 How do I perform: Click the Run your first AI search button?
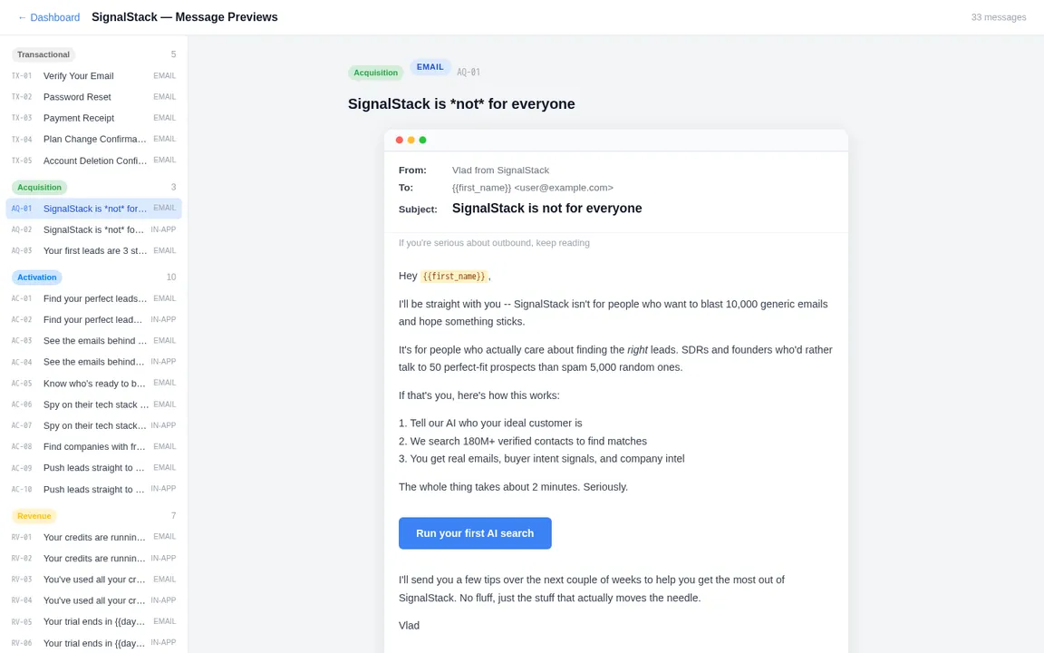coord(475,533)
